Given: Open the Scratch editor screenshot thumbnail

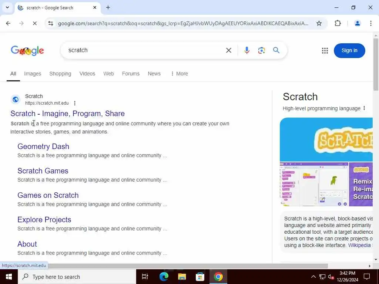Looking at the screenshot, I should [x=314, y=184].
